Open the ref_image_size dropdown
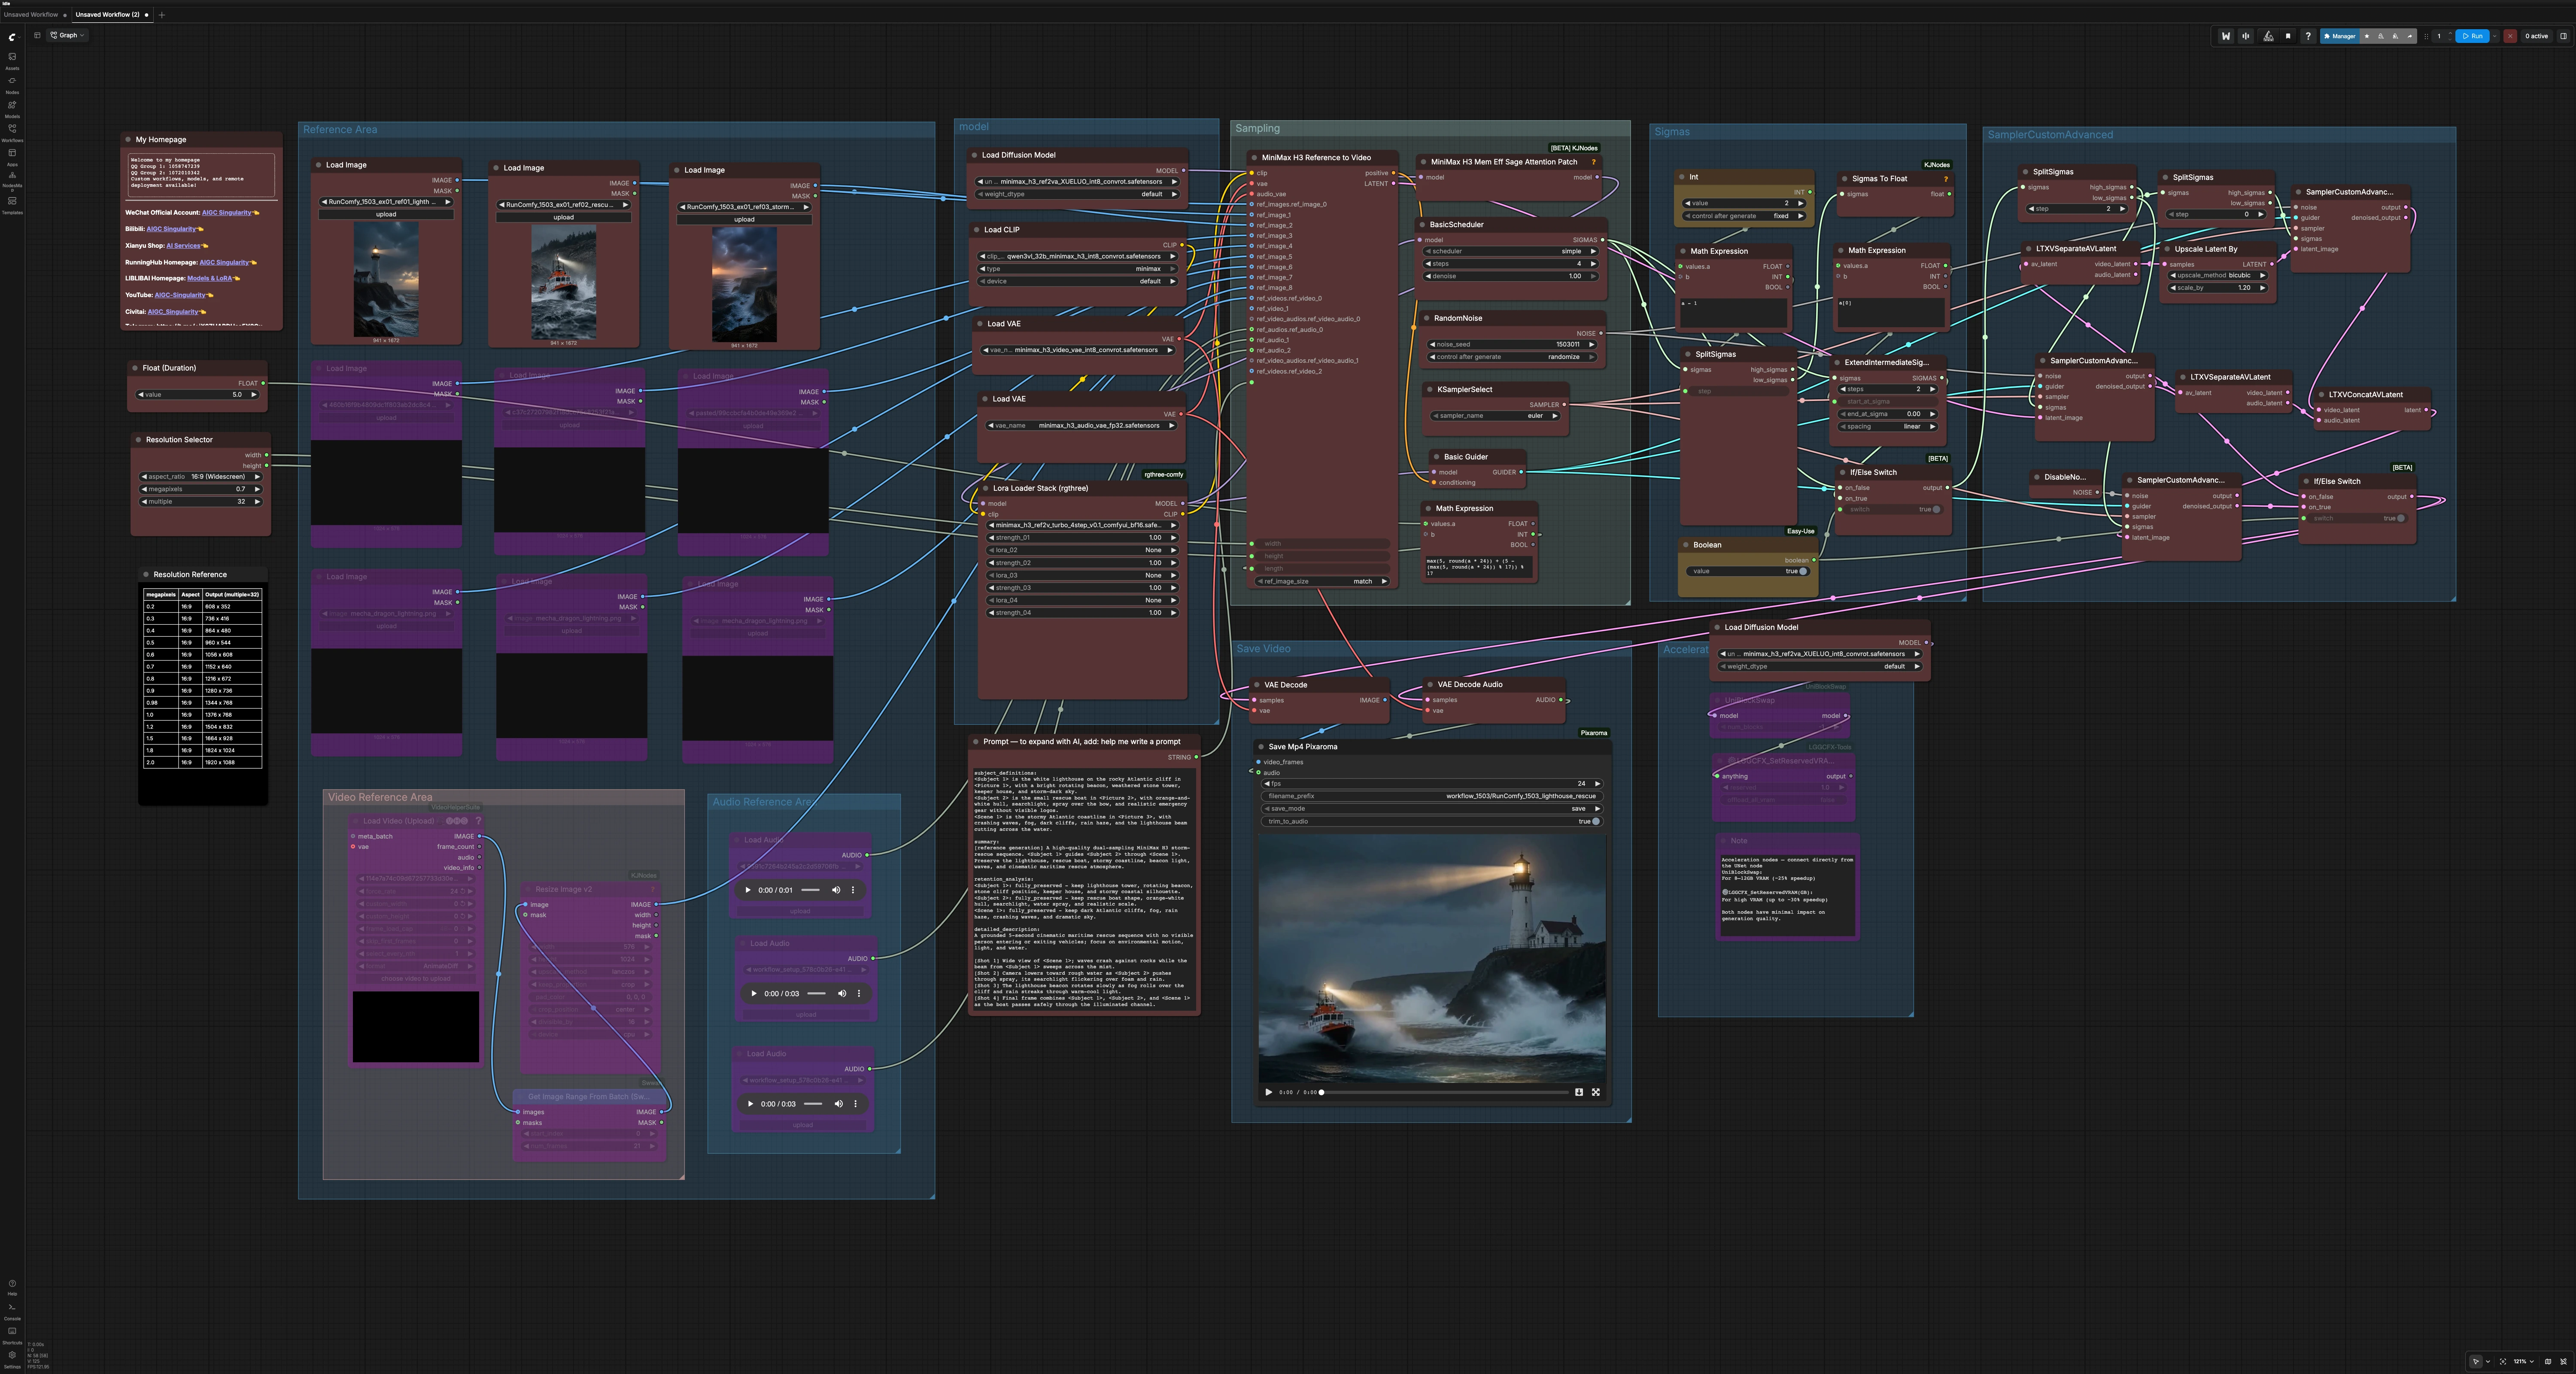This screenshot has width=2576, height=1374. coord(1322,581)
